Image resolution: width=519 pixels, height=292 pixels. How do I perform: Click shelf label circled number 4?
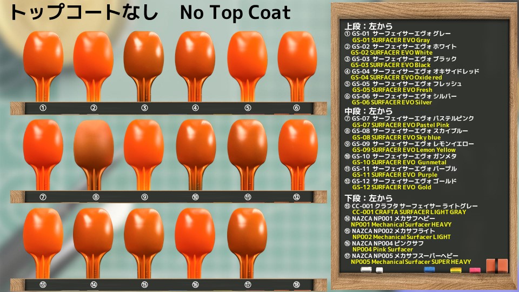coord(195,108)
